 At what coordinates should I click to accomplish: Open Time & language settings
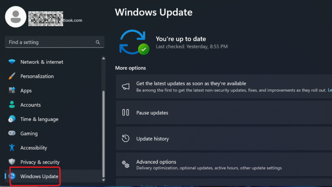click(x=53, y=119)
